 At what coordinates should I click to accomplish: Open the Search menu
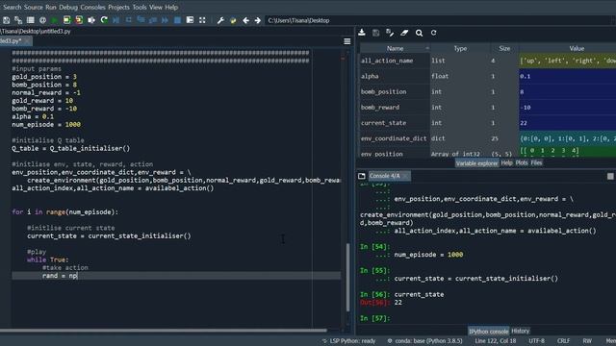click(x=12, y=7)
